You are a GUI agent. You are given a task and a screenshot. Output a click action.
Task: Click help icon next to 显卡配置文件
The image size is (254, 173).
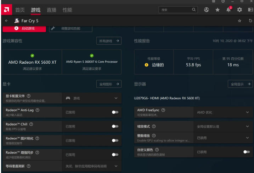click(29, 96)
